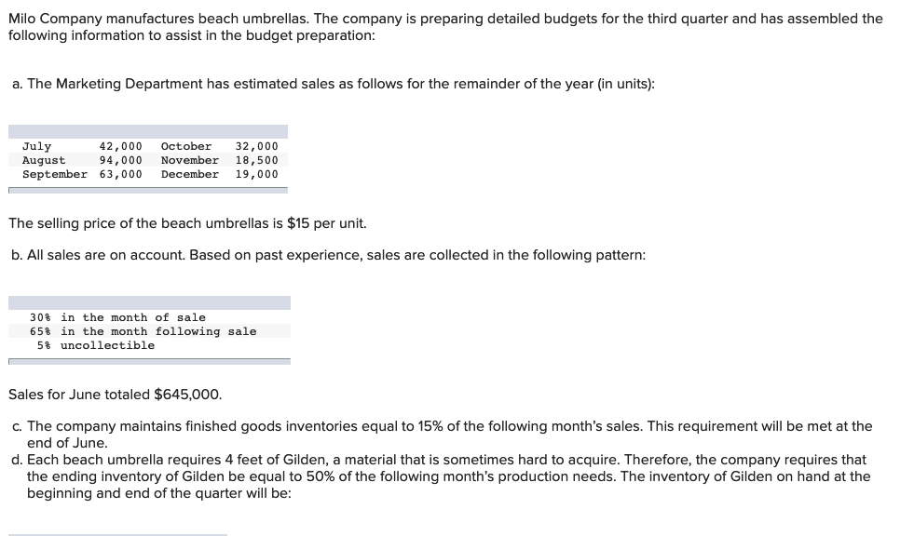Click the November 18,500 value

point(256,160)
